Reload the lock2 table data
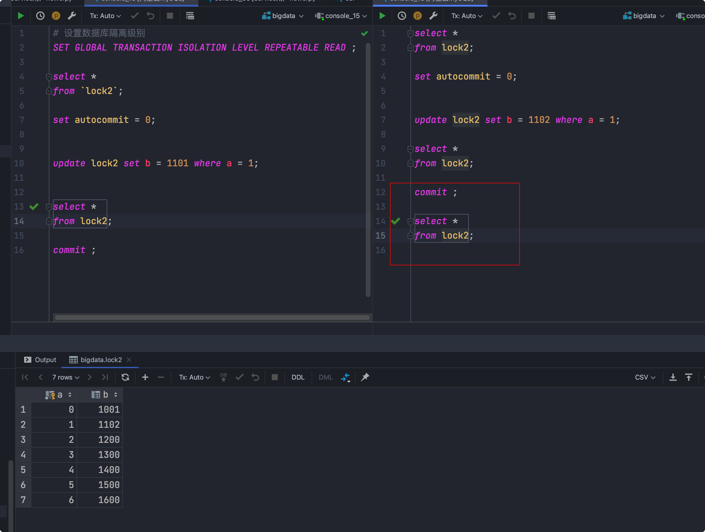This screenshot has height=532, width=705. (125, 377)
